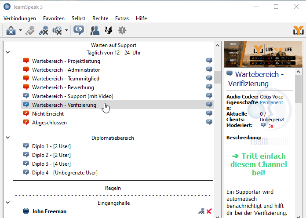Click the Wartebereich - Verifizierung info heading
306x218 pixels.
pos(255,79)
